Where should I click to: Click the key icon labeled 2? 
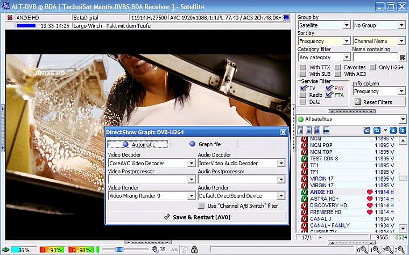click(x=387, y=250)
